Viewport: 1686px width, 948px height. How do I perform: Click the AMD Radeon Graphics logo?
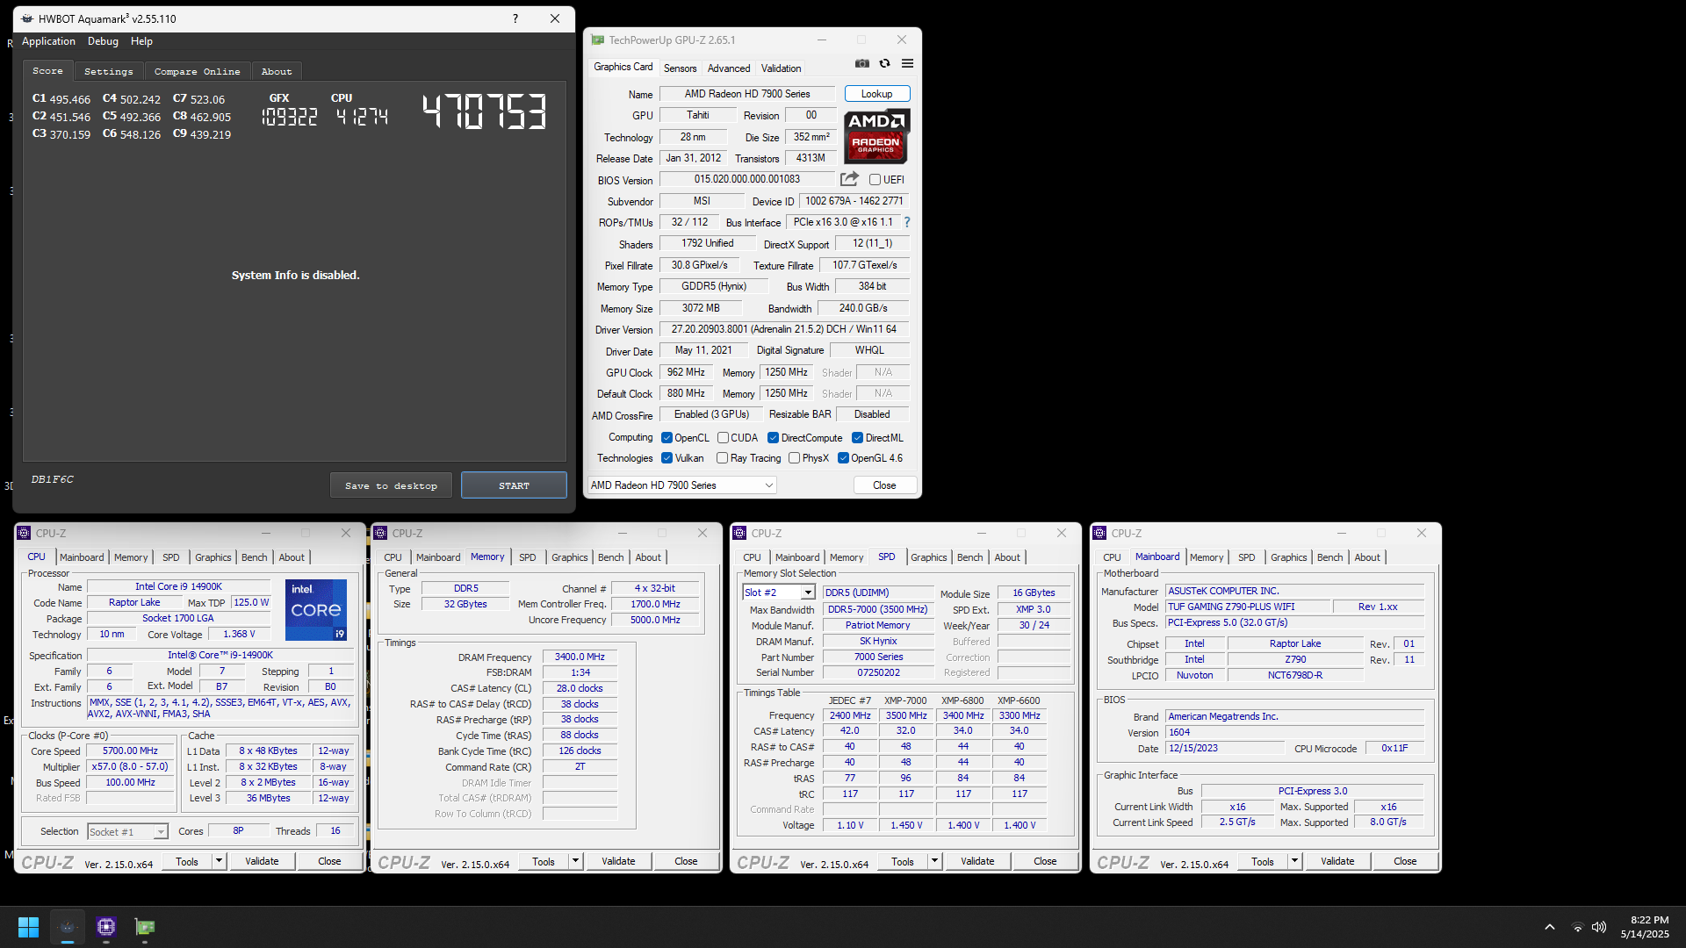(x=876, y=136)
